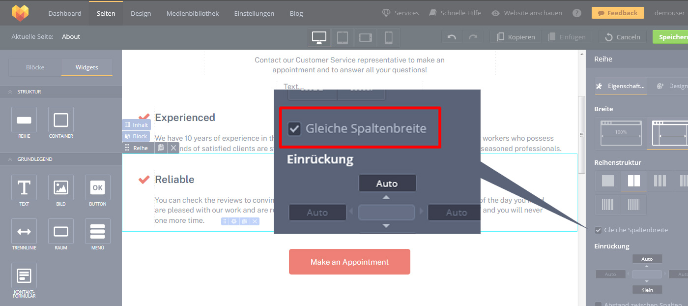Select the Trennlinie widget icon

point(24,231)
